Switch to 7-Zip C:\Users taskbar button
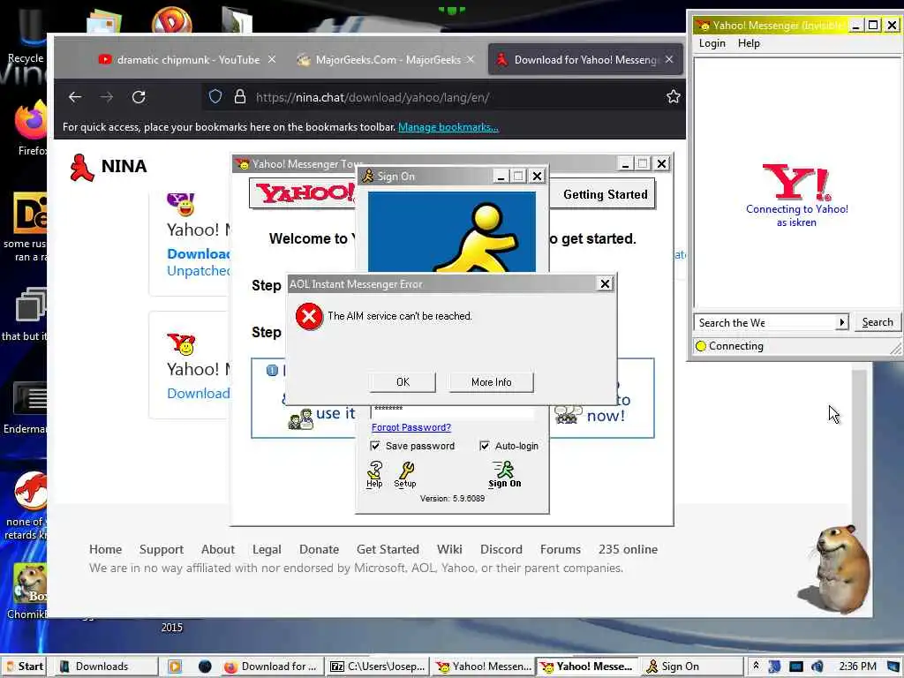The height and width of the screenshot is (678, 904). [378, 667]
